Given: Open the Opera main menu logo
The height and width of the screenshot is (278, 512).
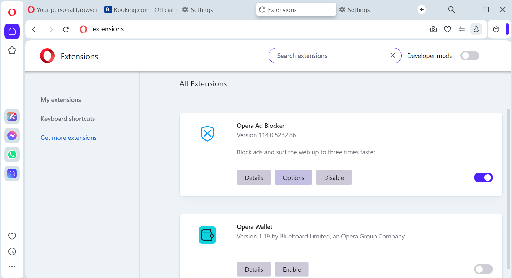Looking at the screenshot, I should pyautogui.click(x=12, y=12).
